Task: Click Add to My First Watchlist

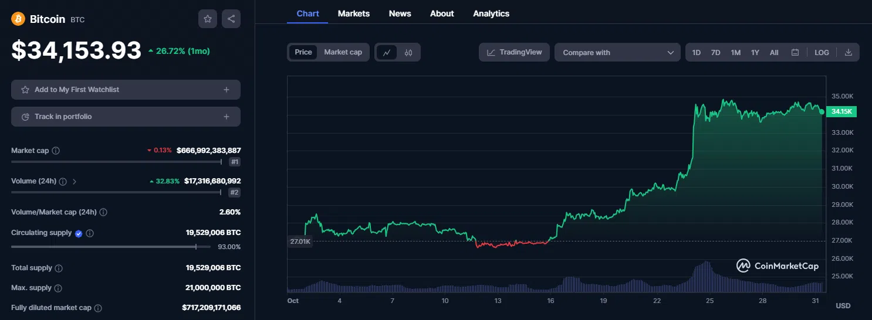Action: pos(126,90)
